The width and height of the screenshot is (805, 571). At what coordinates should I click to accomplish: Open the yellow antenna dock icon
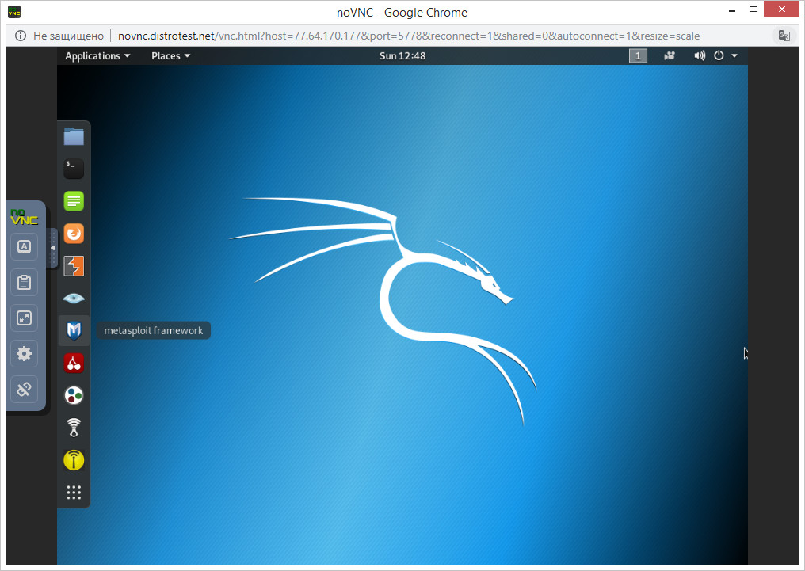(x=74, y=459)
